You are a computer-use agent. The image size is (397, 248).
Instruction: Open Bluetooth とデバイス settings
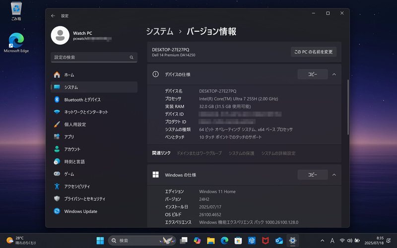click(94, 100)
